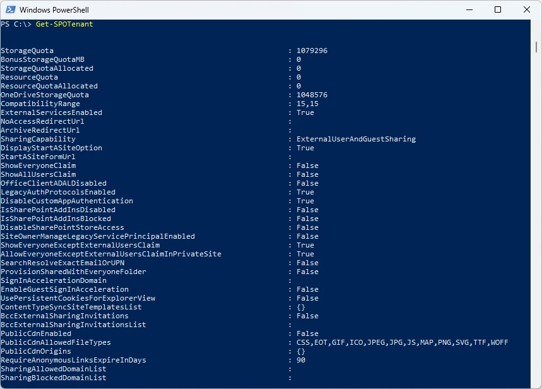Click the OneDriveStorageQuota property name
Image resolution: width=542 pixels, height=389 pixels.
pyautogui.click(x=45, y=95)
